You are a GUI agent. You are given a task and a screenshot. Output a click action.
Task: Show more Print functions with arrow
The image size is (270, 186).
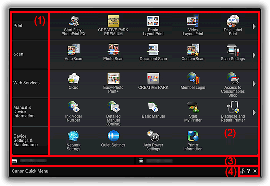tap(254, 27)
